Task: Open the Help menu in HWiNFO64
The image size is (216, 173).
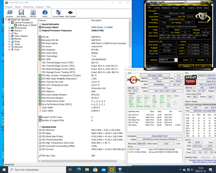Action: coord(48,7)
